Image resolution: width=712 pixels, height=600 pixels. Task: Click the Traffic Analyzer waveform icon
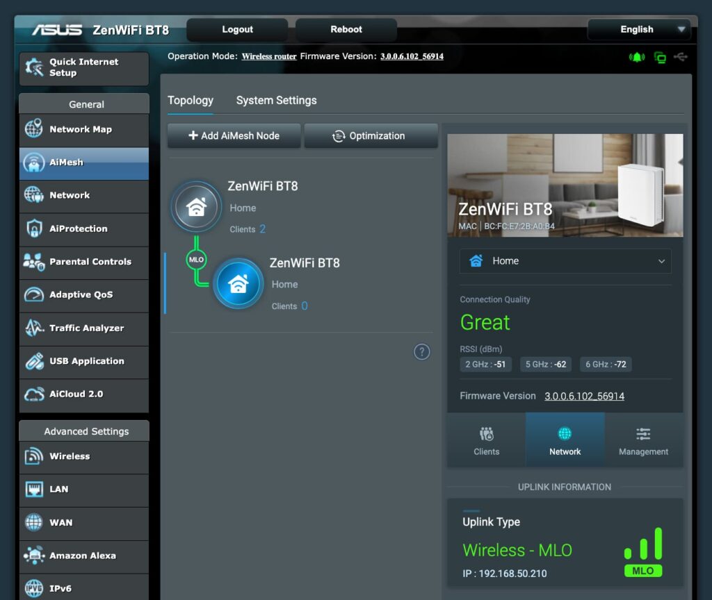pos(34,328)
